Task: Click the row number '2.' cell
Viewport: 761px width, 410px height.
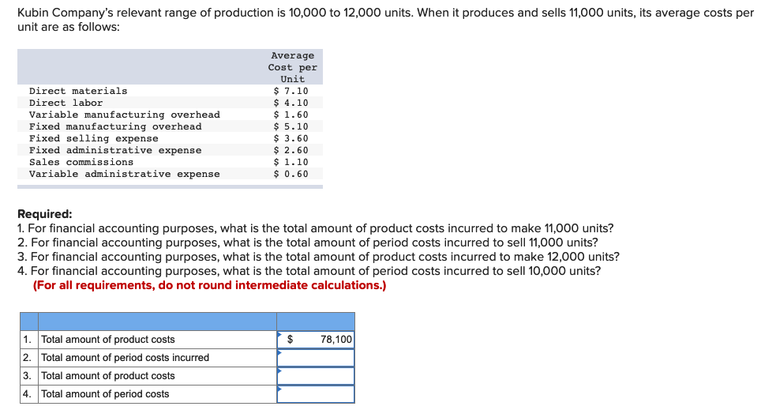Action: [x=29, y=358]
